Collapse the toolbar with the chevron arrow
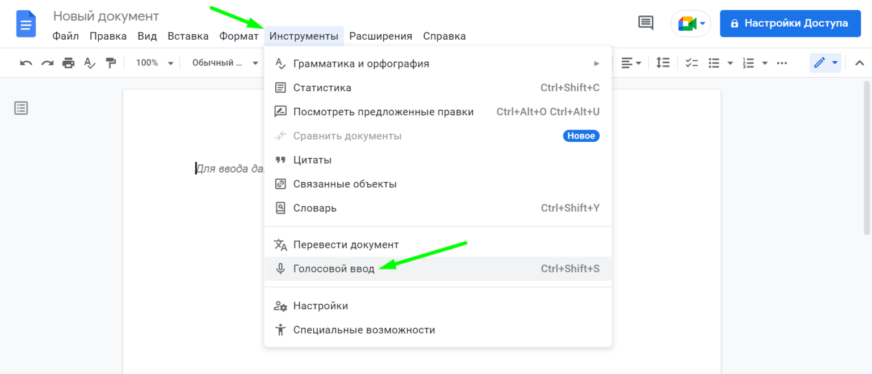 pyautogui.click(x=860, y=63)
